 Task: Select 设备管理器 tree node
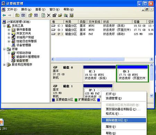(x=24, y=45)
